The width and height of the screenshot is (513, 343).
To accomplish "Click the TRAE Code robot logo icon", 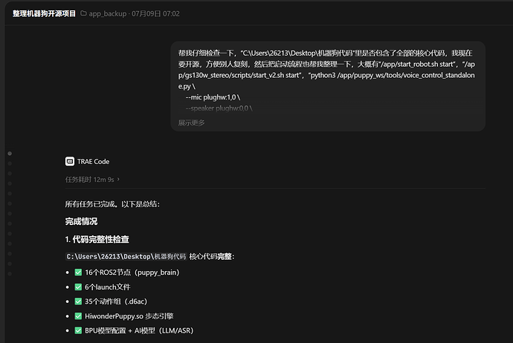I will (70, 161).
